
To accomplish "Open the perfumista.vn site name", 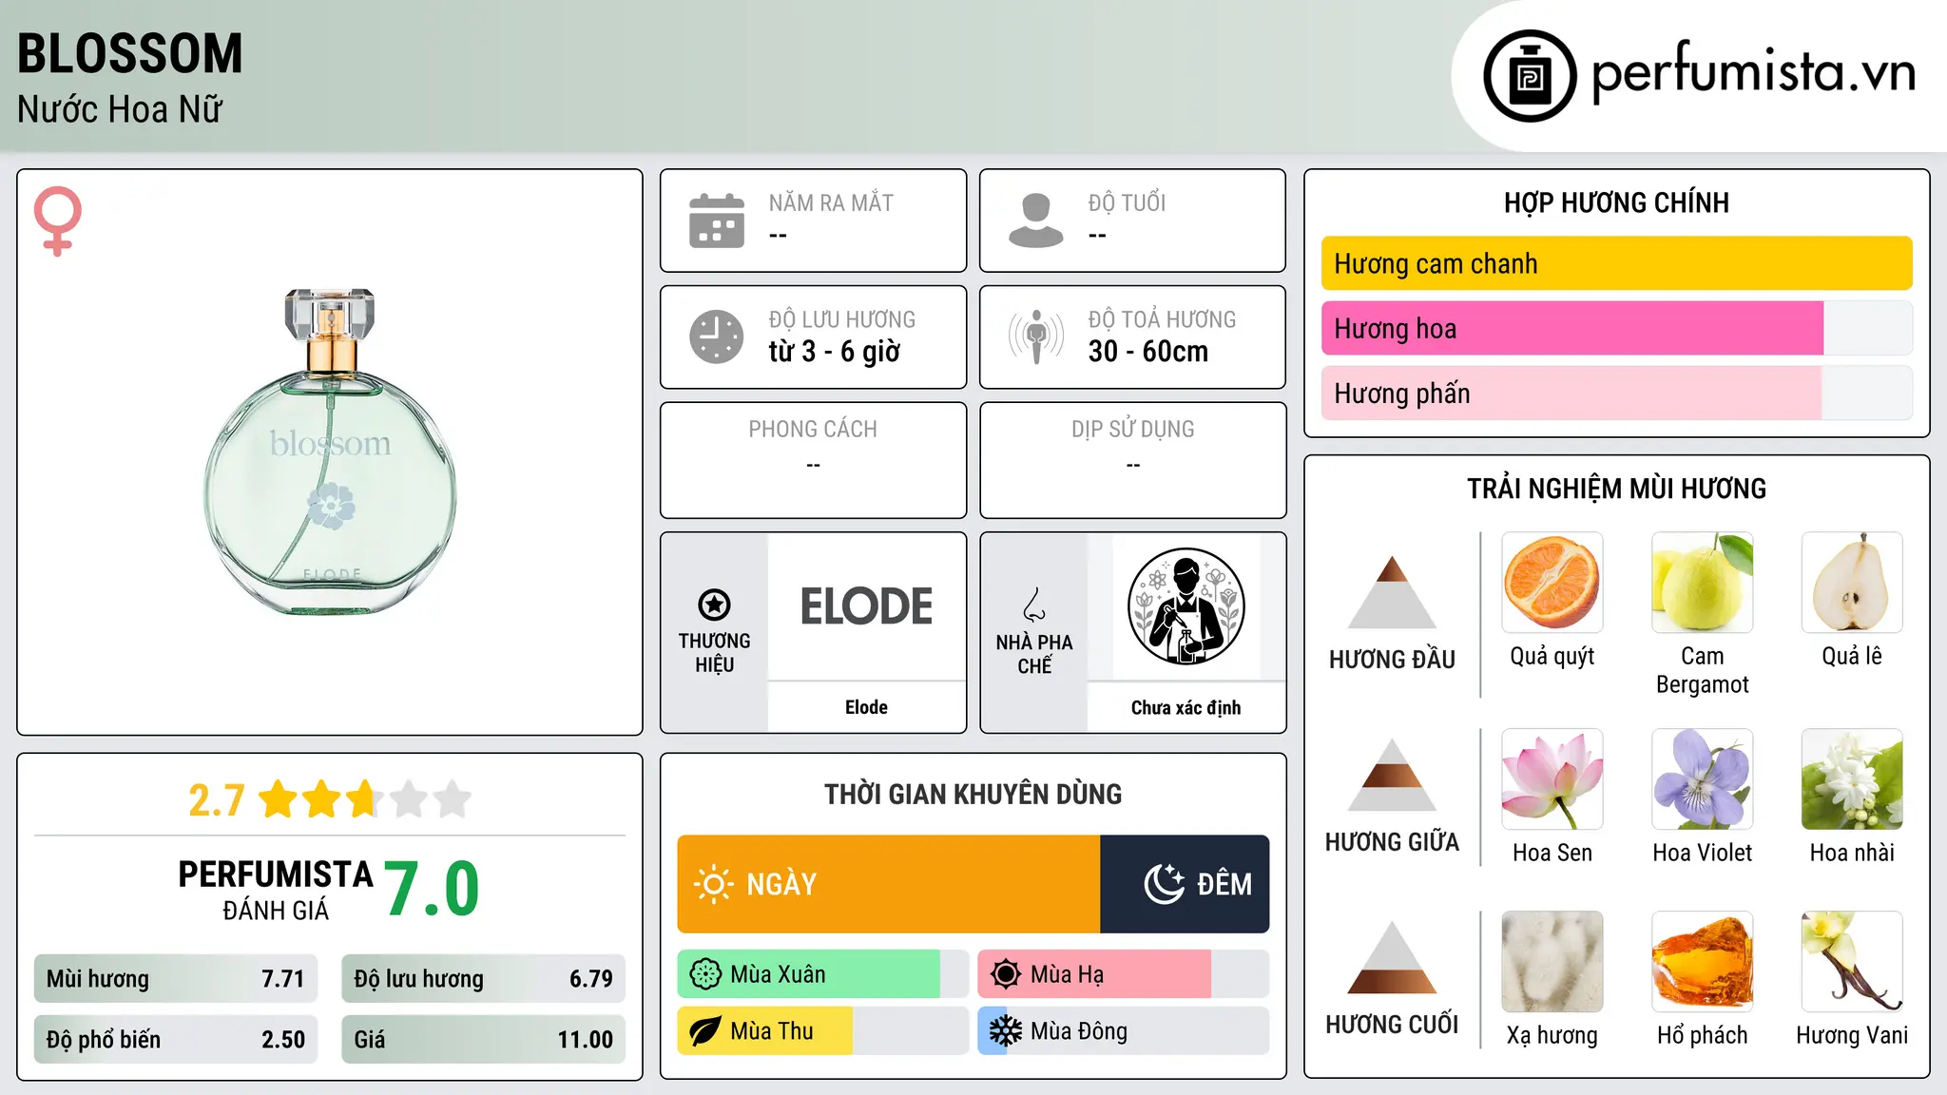I will [x=1753, y=71].
